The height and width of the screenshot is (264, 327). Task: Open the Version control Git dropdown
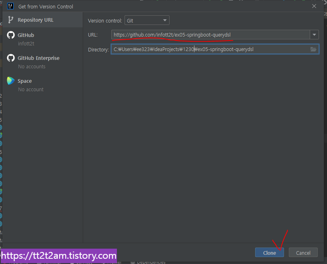point(147,20)
